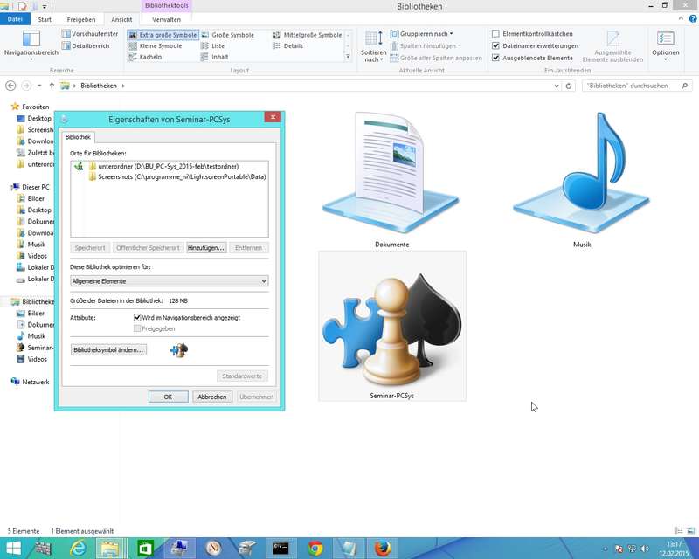The width and height of the screenshot is (699, 559).
Task: Switch to the Start ribbon tab
Action: [45, 19]
